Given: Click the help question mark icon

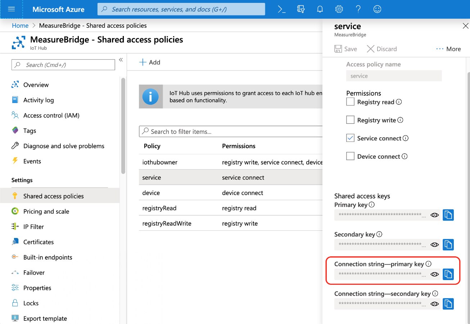Looking at the screenshot, I should (358, 9).
